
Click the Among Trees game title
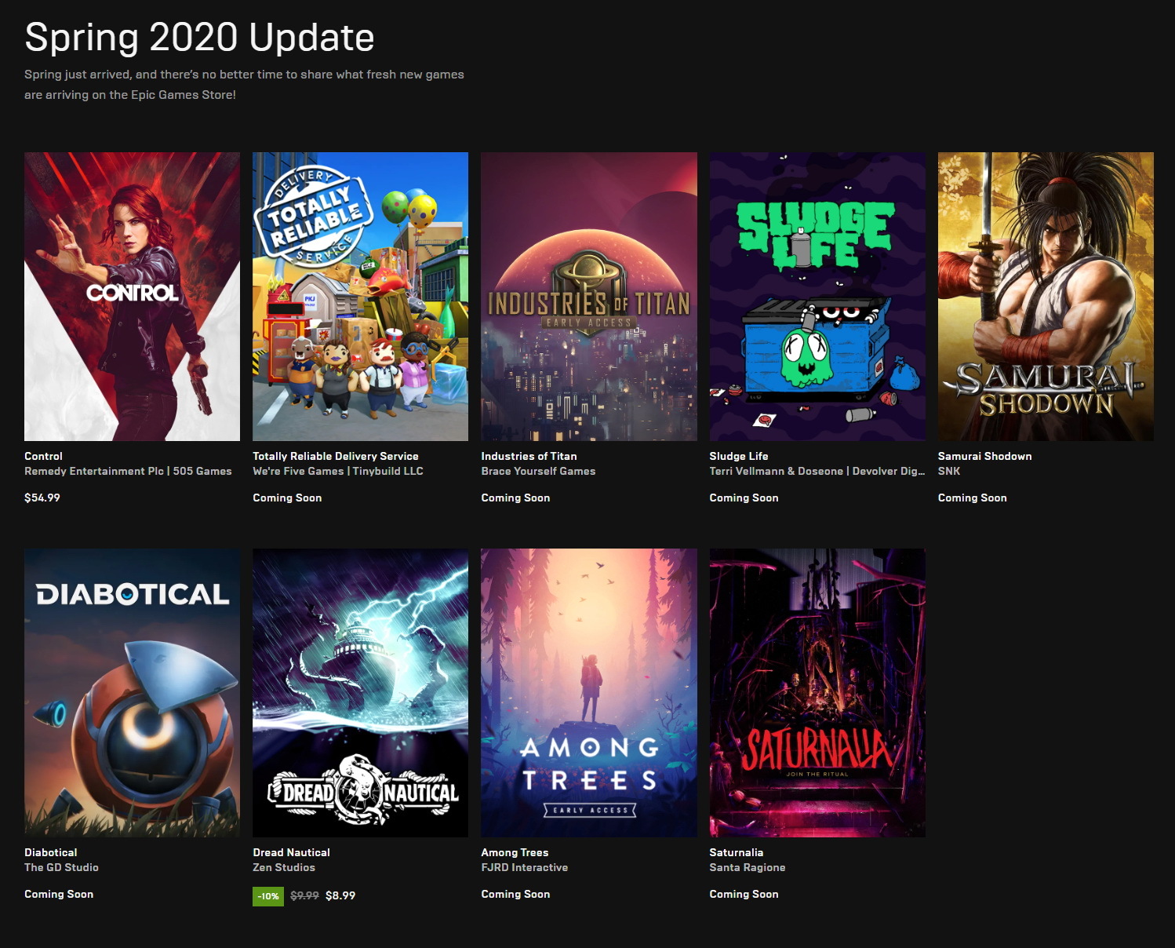[515, 852]
